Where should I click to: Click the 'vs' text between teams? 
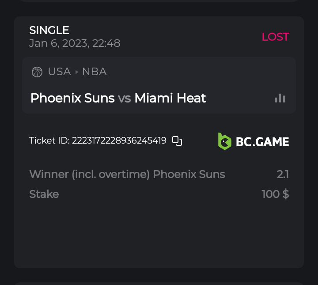coord(125,98)
